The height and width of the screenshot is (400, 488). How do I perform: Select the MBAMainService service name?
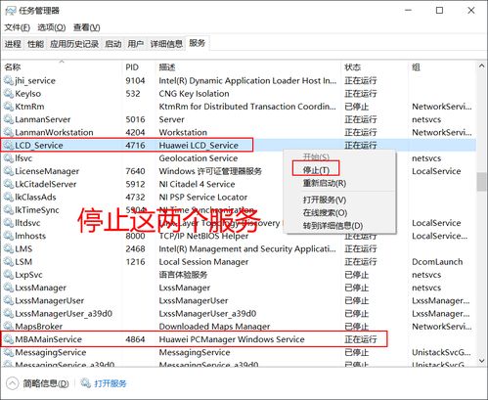tap(48, 339)
